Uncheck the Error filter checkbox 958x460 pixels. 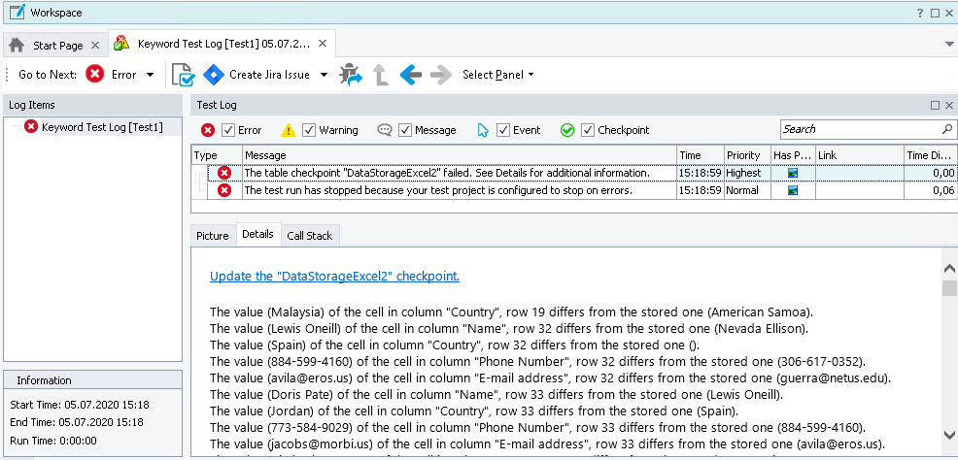(x=228, y=130)
